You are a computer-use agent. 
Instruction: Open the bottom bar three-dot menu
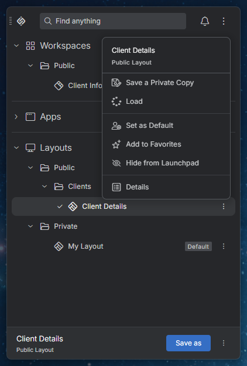pos(224,343)
